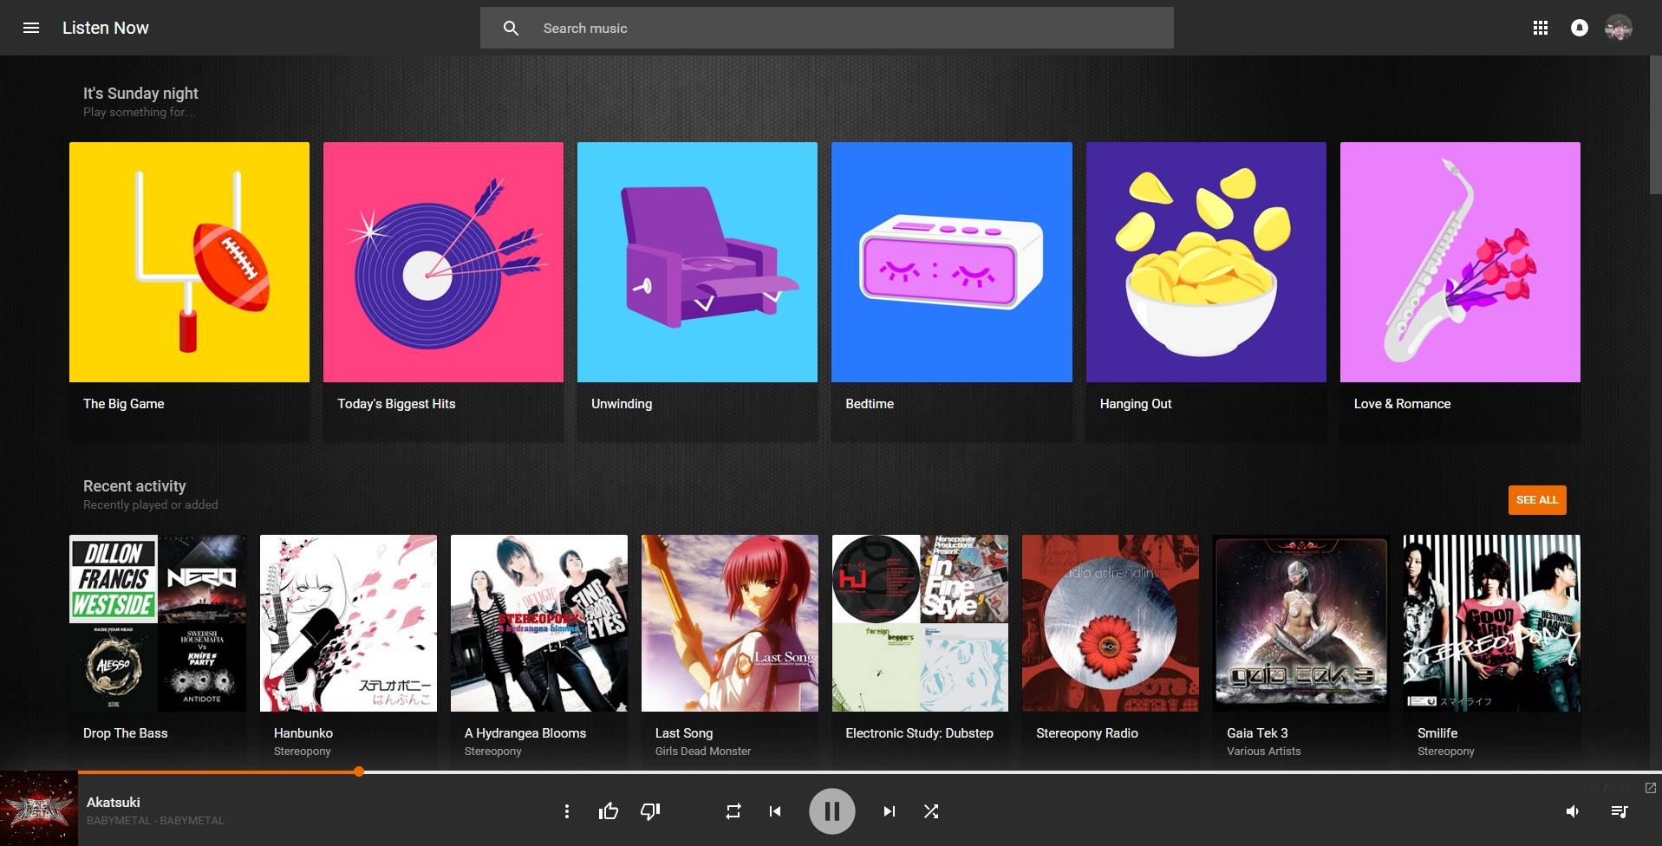
Task: Play the Hanbunko album
Action: (x=348, y=622)
